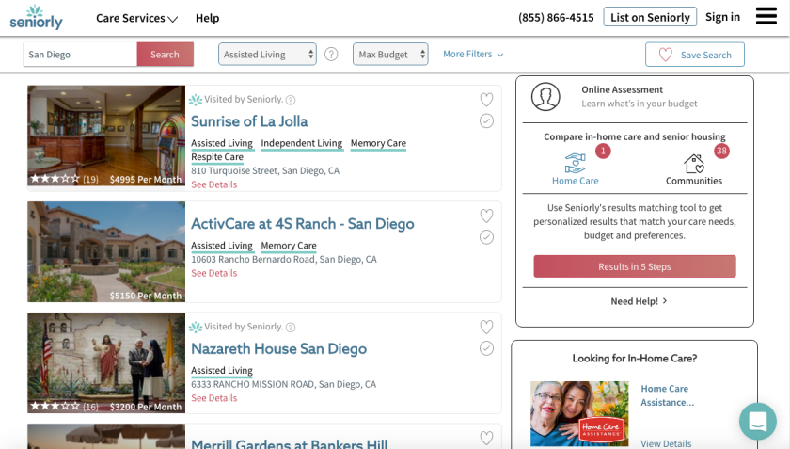
Task: Click $5150 Per Month price on ActivCare photo
Action: tap(146, 296)
